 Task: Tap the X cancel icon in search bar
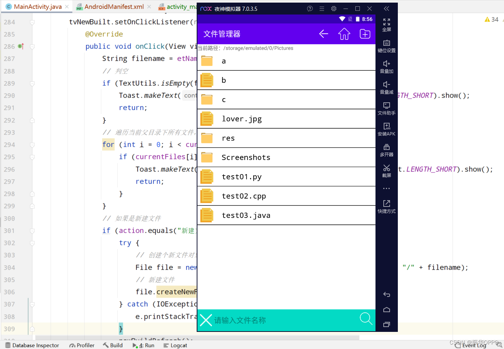(206, 320)
